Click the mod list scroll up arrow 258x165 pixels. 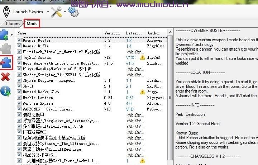170,32
